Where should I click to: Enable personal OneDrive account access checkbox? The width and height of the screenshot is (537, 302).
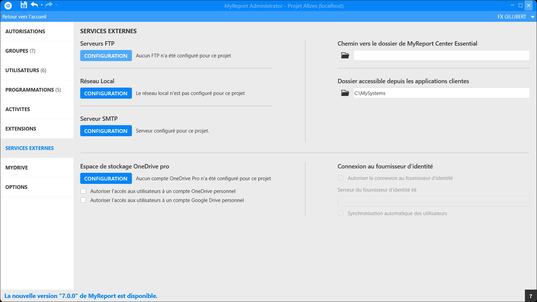click(83, 191)
